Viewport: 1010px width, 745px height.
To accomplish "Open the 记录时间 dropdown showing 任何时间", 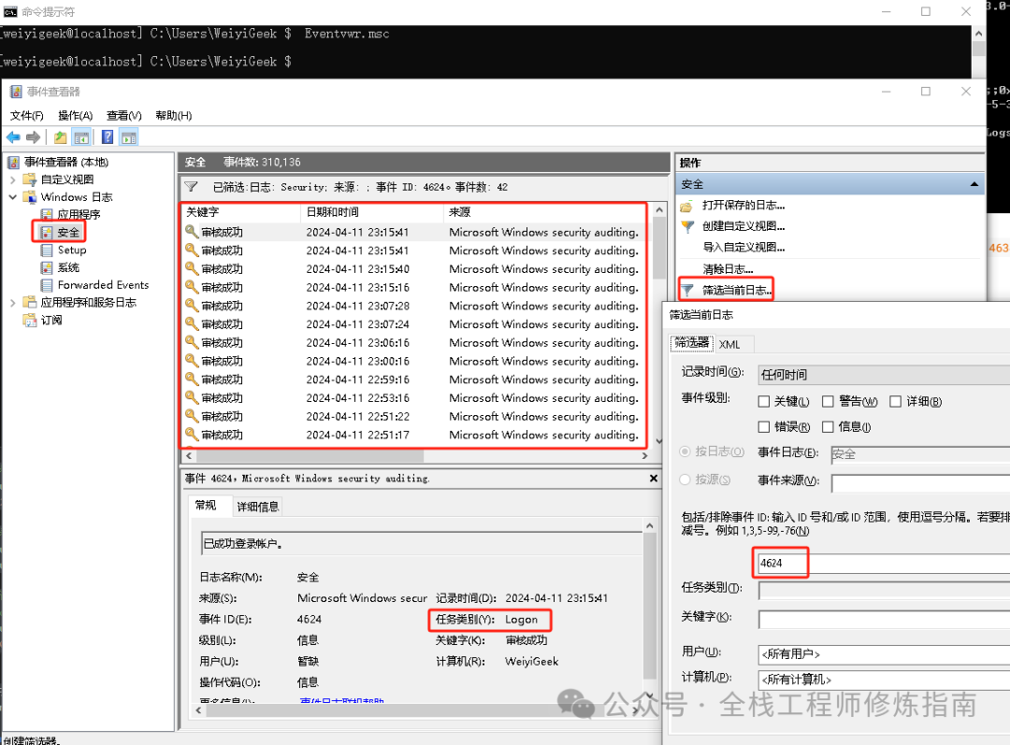I will 884,375.
